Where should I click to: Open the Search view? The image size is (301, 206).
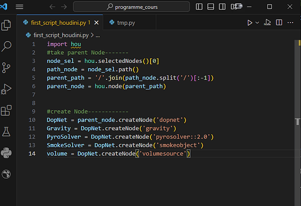(7, 46)
